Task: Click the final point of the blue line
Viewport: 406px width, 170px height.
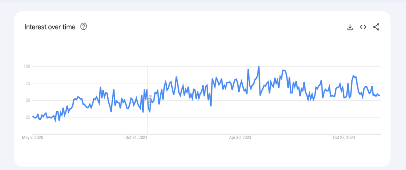Action: tap(380, 96)
